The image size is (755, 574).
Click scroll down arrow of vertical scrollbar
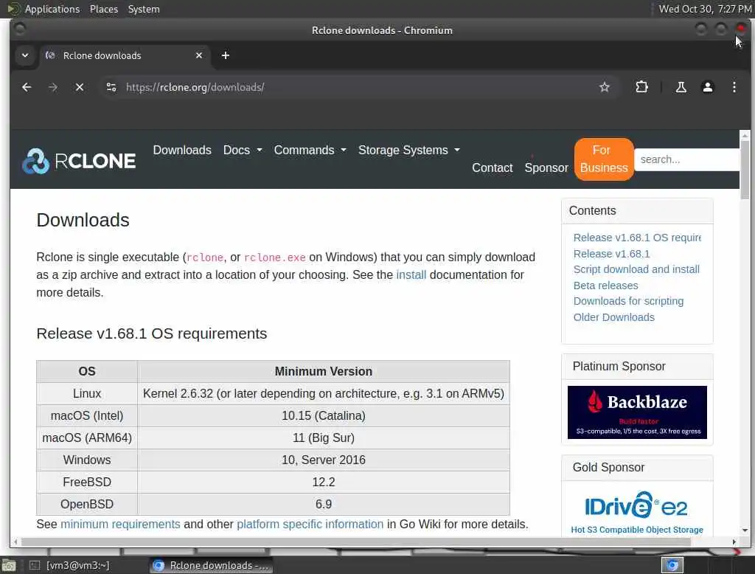(745, 530)
